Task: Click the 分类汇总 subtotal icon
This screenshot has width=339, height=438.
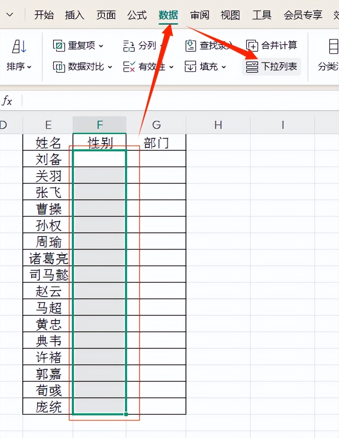Action: (x=333, y=46)
